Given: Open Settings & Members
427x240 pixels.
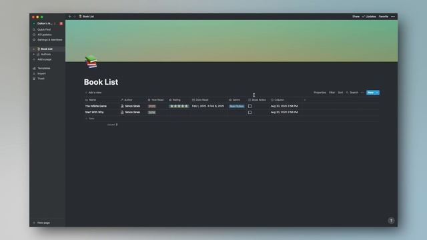Looking at the screenshot, I should pos(47,40).
